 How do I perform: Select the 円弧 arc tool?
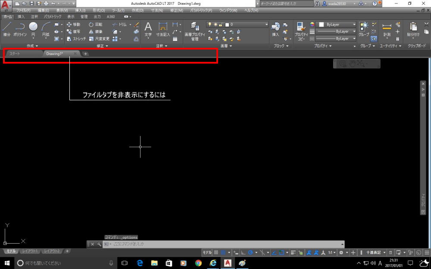click(46, 29)
